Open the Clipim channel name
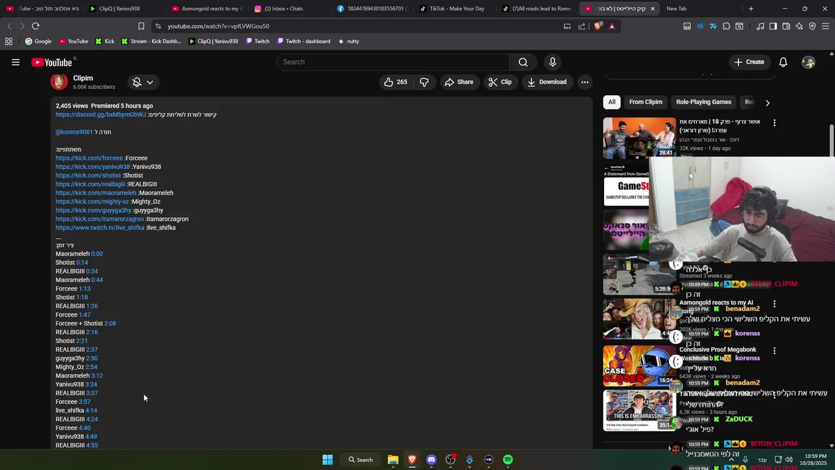Screen dimensions: 835x470 83,78
